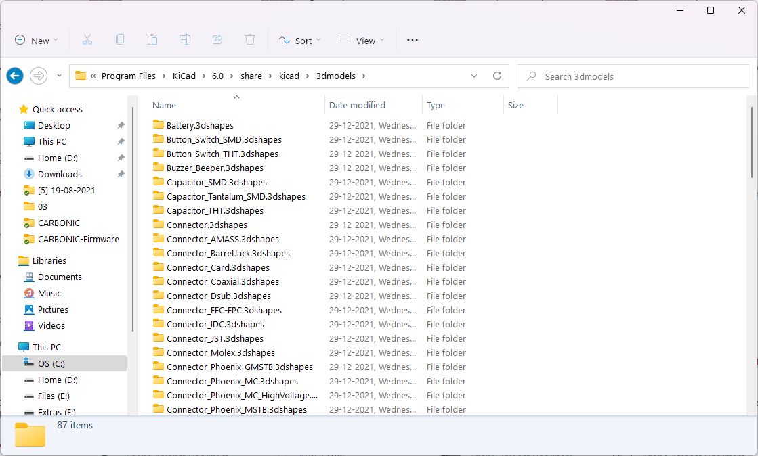Click the Paste clipboard icon

[x=152, y=40]
